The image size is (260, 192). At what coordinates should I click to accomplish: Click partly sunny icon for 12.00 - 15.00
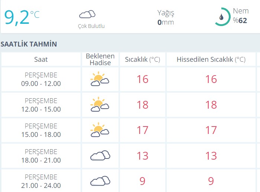click(x=100, y=104)
